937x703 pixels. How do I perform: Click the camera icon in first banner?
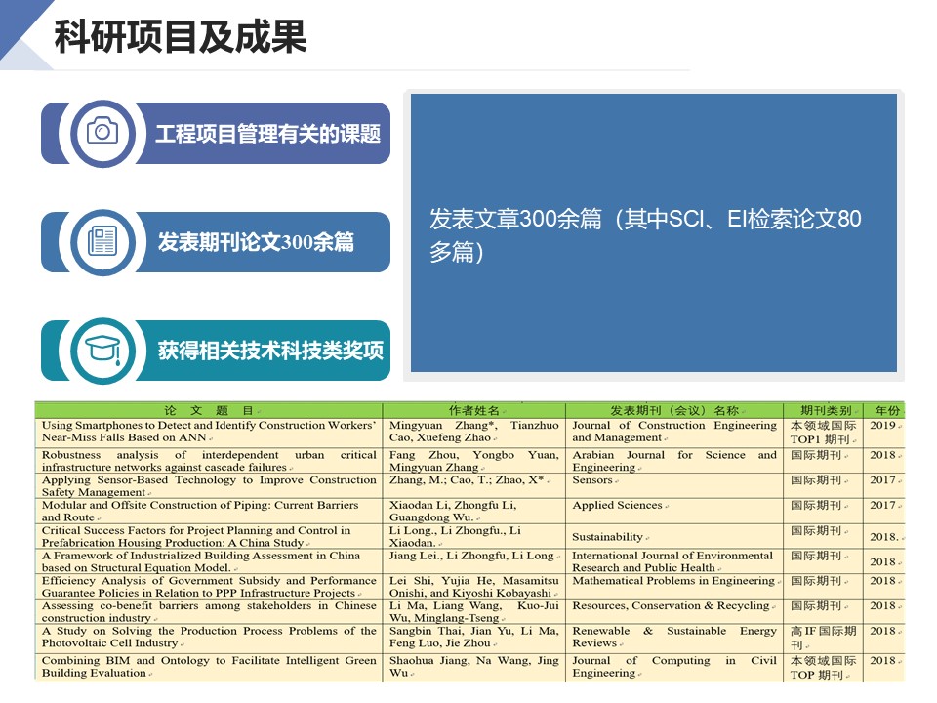(x=102, y=132)
